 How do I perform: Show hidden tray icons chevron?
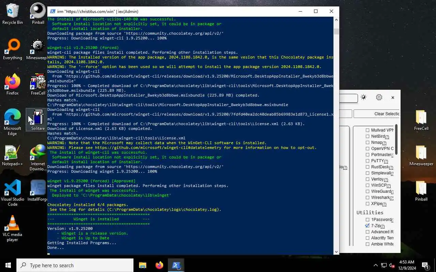(376, 265)
